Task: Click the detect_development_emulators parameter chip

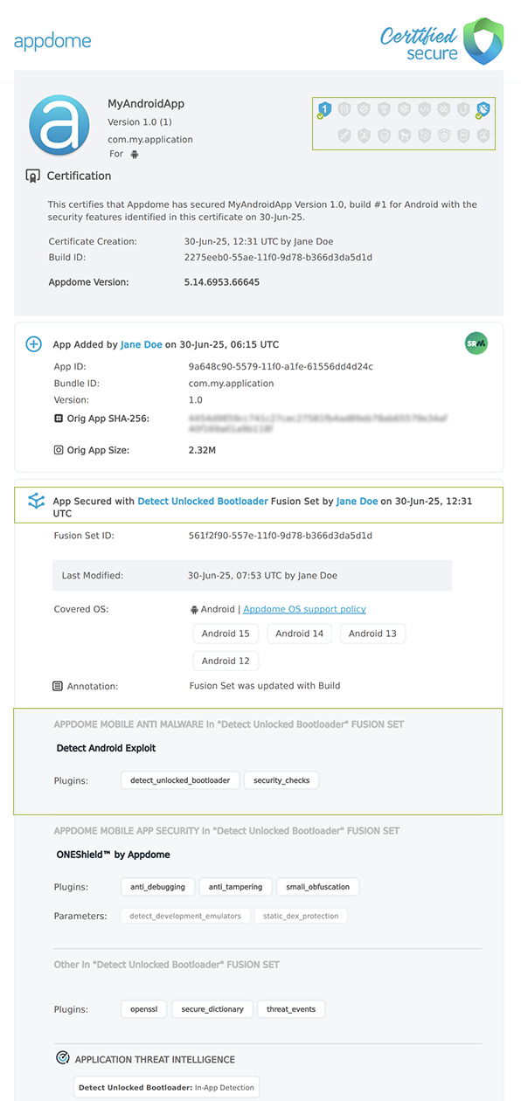Action: click(x=185, y=916)
